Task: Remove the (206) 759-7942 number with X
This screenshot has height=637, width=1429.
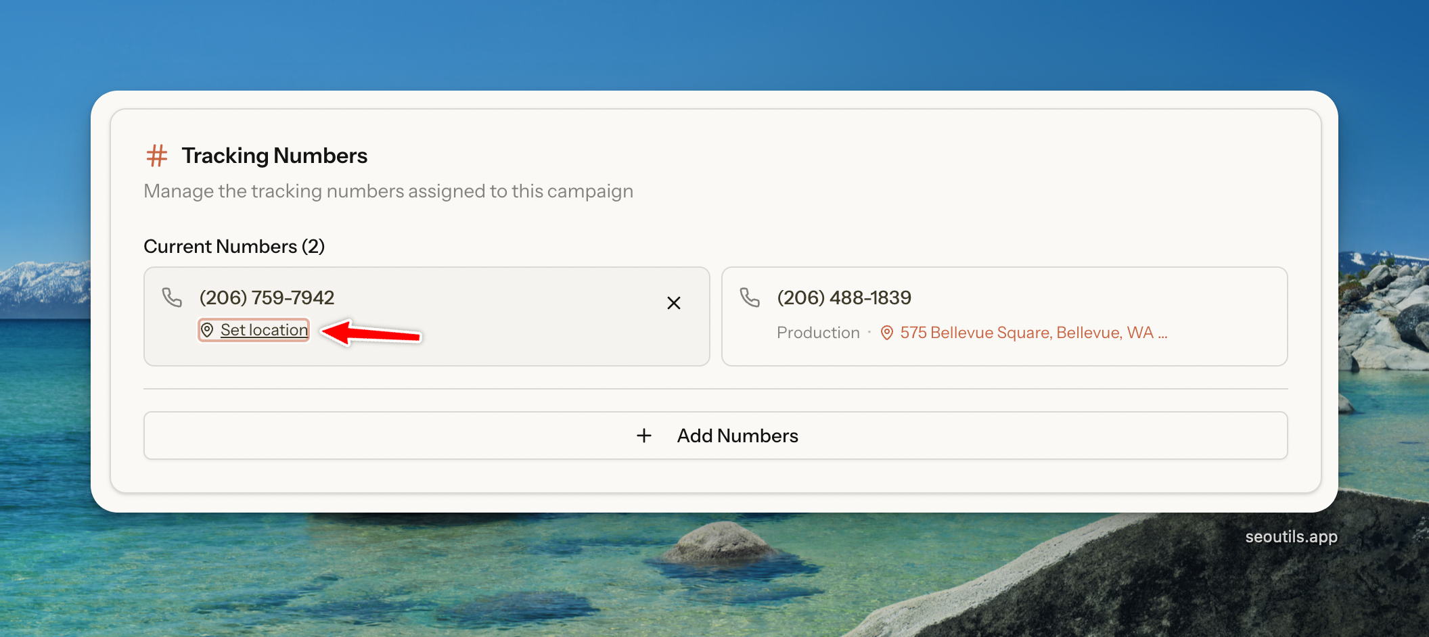Action: point(673,303)
